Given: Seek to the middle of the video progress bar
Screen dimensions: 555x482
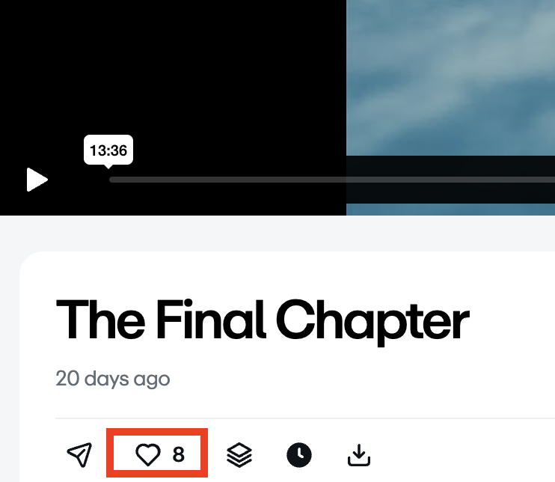Looking at the screenshot, I should pyautogui.click(x=332, y=180).
